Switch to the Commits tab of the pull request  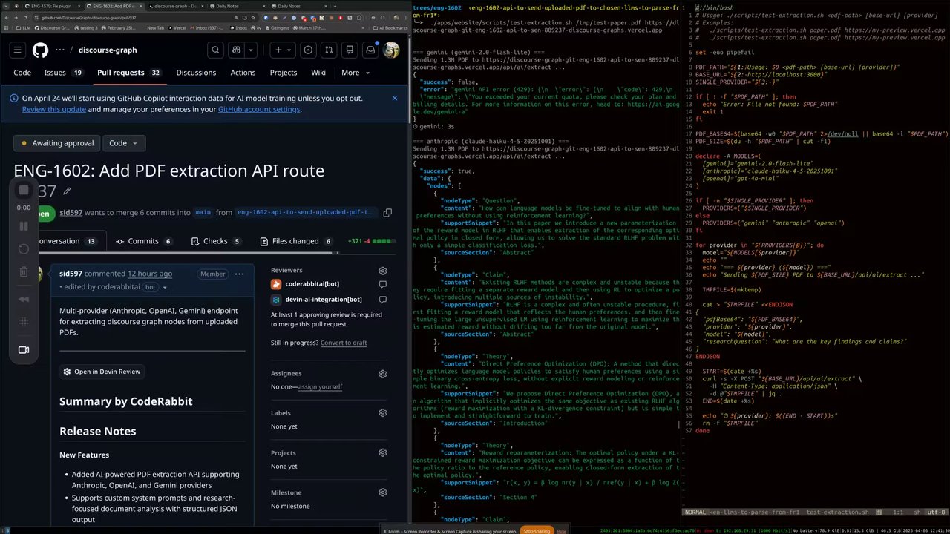[143, 241]
